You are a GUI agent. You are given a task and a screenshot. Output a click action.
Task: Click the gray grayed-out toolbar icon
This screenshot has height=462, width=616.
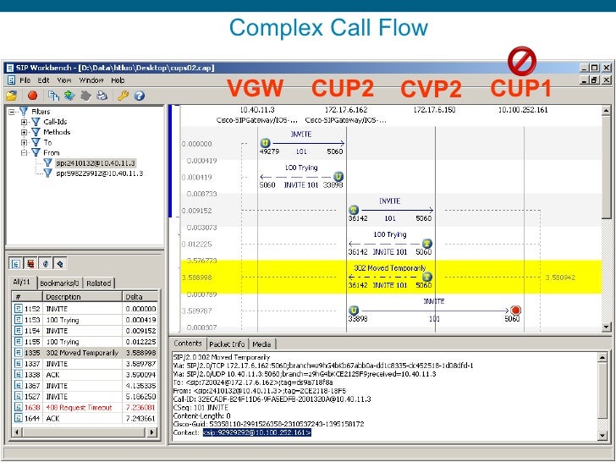pyautogui.click(x=85, y=95)
